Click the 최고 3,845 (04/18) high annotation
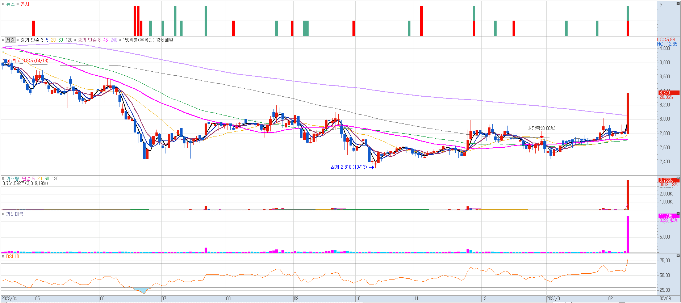The width and height of the screenshot is (681, 303). (30, 60)
